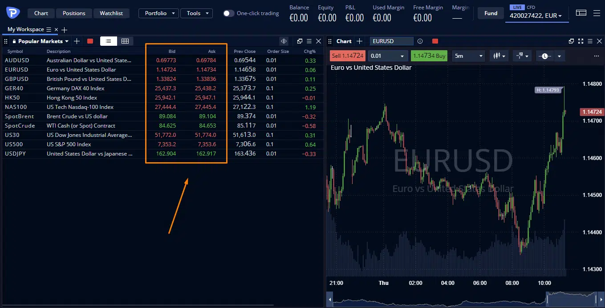Add a new chart with plus icon

tap(359, 41)
